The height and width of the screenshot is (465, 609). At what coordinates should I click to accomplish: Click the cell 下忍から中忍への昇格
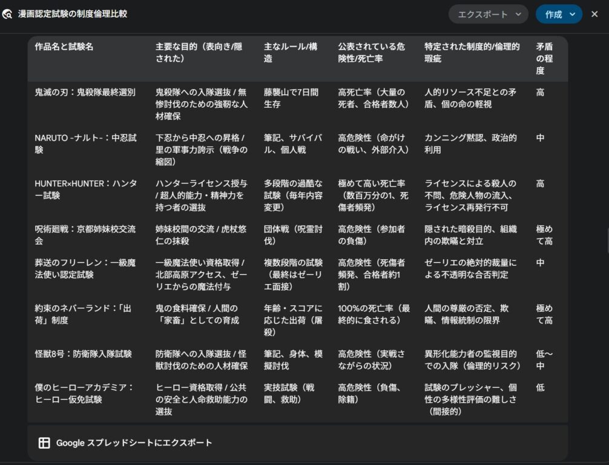tap(201, 150)
